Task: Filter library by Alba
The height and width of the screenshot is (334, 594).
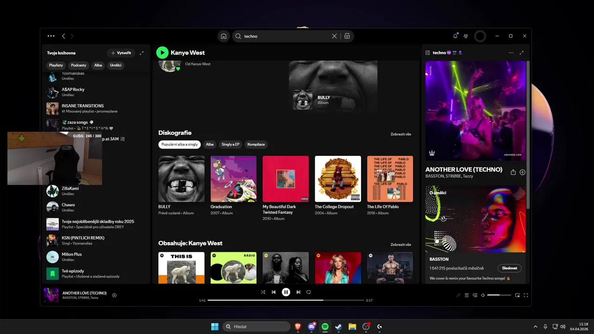Action: (x=98, y=65)
